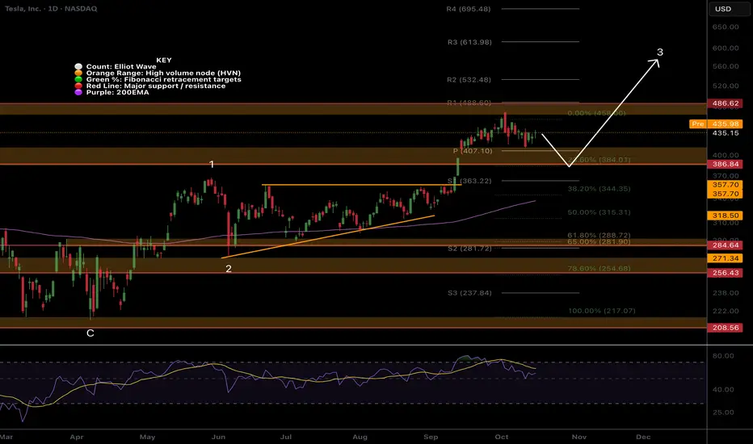The height and width of the screenshot is (444, 753).
Task: Click the wave 3 target label
Action: point(660,52)
